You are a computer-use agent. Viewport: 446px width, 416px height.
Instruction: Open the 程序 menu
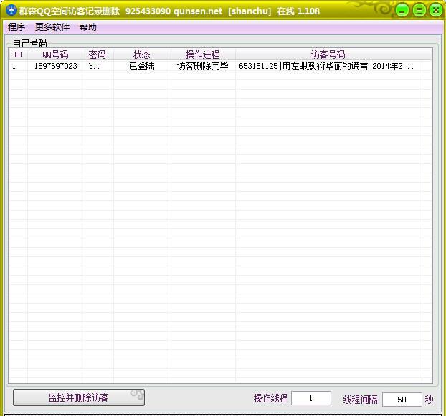pyautogui.click(x=16, y=27)
